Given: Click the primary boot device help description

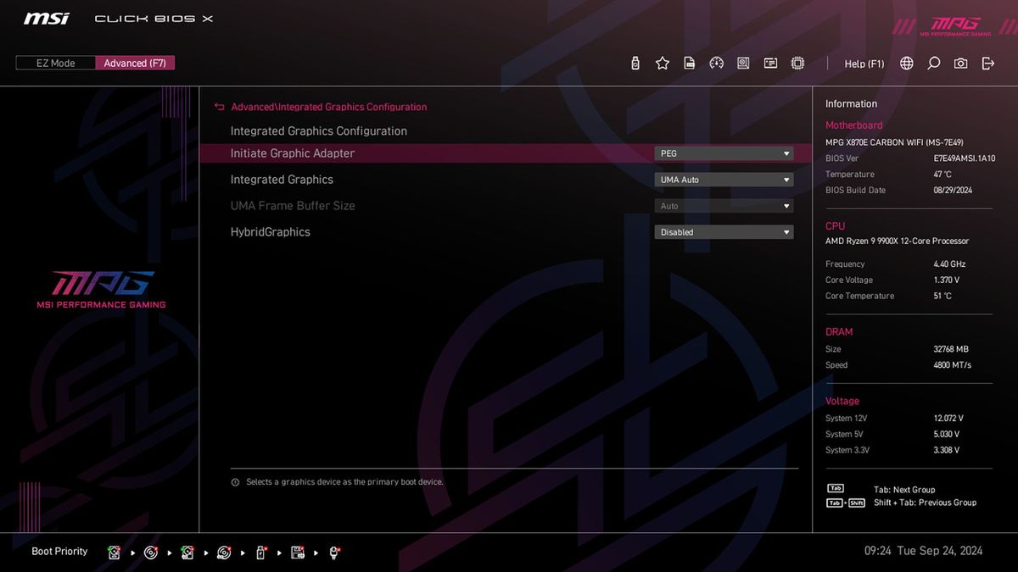Looking at the screenshot, I should pos(344,482).
